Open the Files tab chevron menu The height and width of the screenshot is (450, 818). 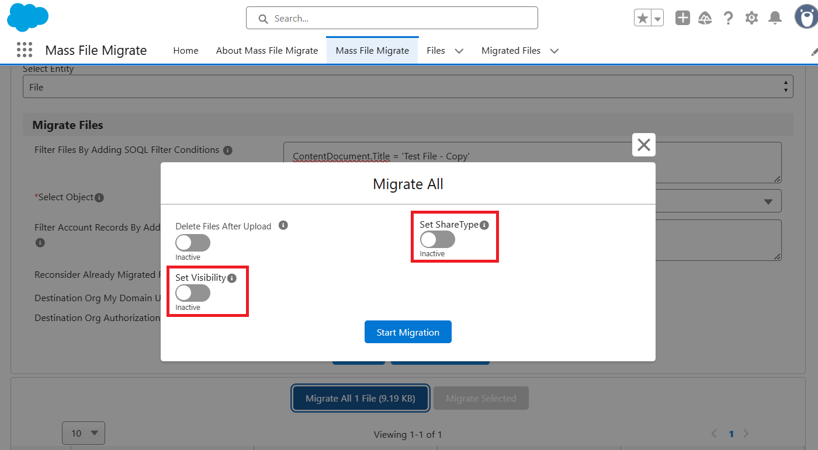pos(459,51)
